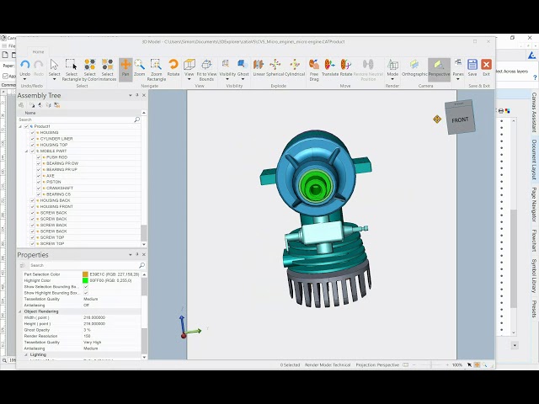Image resolution: width=539 pixels, height=404 pixels.
Task: Open the Panes dropdown
Action: click(458, 79)
